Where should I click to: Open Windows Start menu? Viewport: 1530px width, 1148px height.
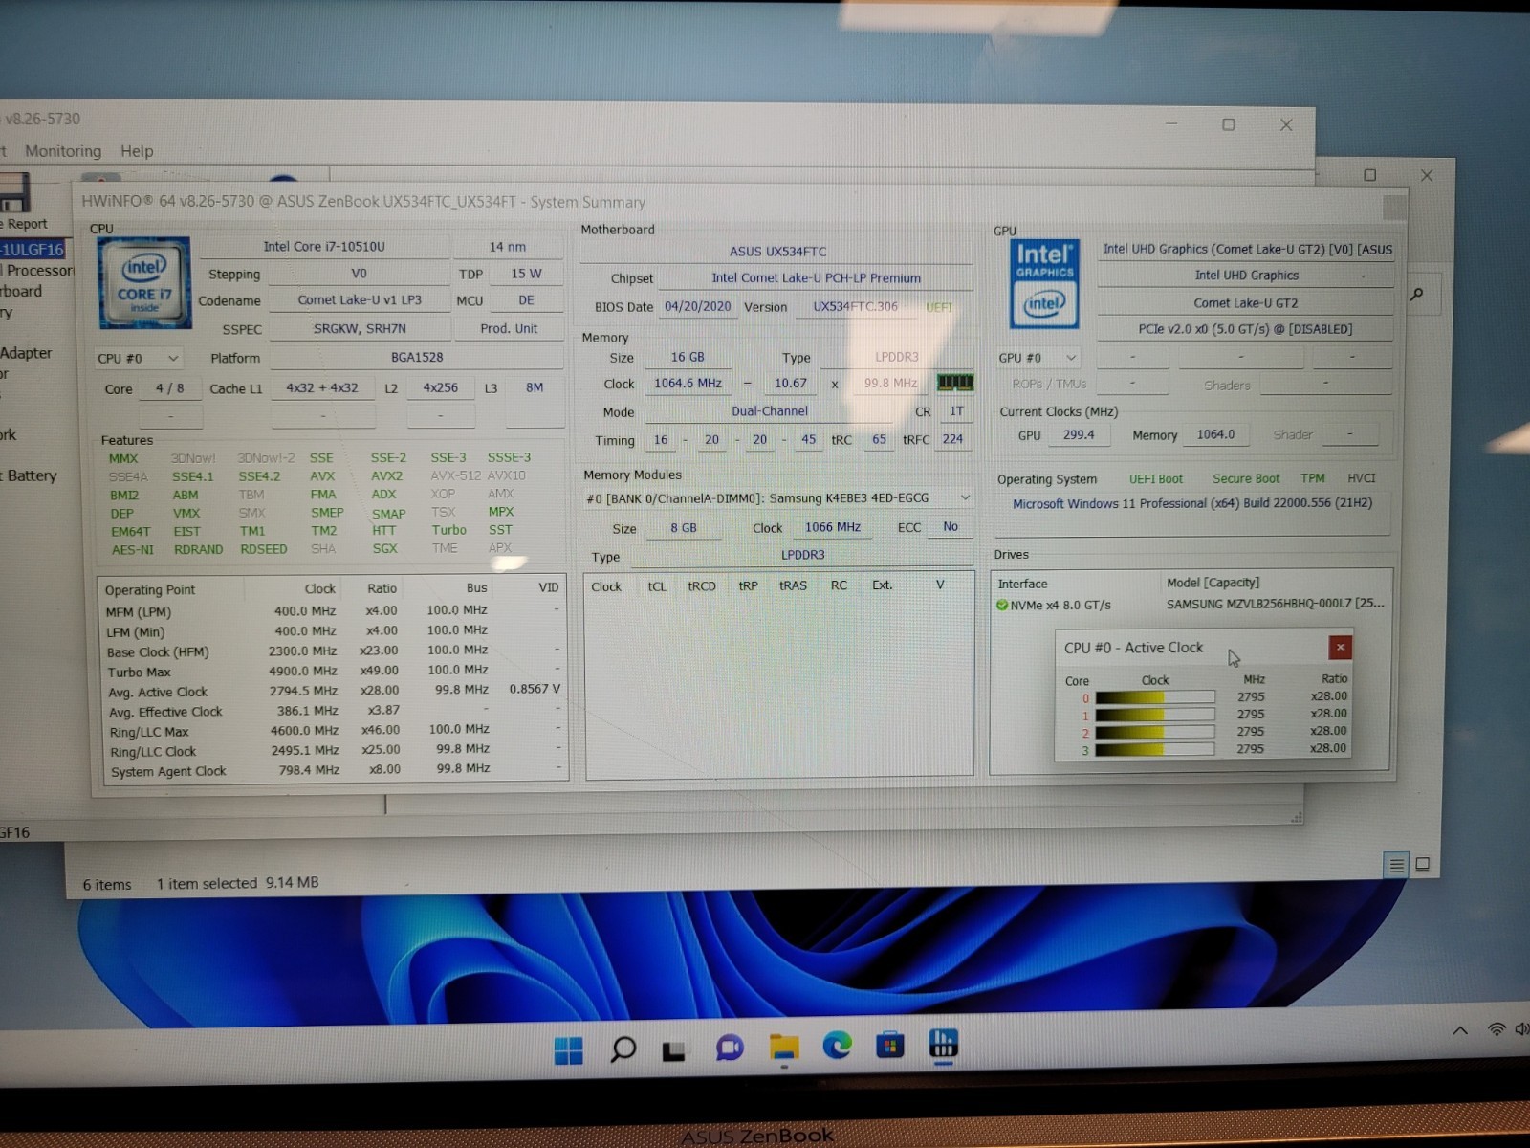[x=568, y=1049]
